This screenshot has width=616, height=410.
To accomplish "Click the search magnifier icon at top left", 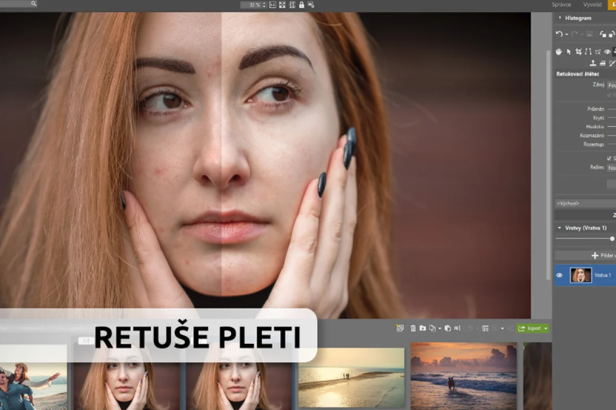I will (x=33, y=3).
